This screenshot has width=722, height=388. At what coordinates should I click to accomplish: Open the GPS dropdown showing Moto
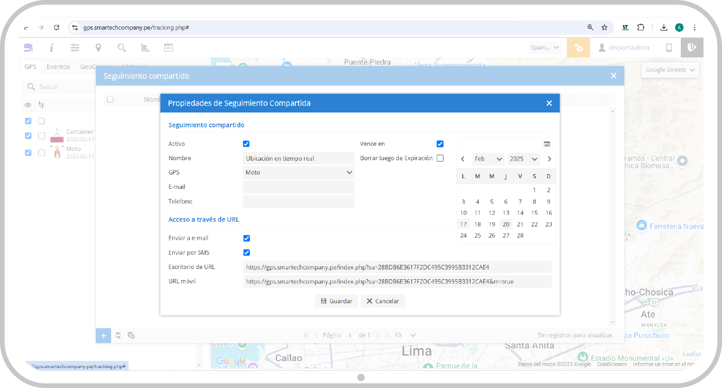(x=299, y=173)
